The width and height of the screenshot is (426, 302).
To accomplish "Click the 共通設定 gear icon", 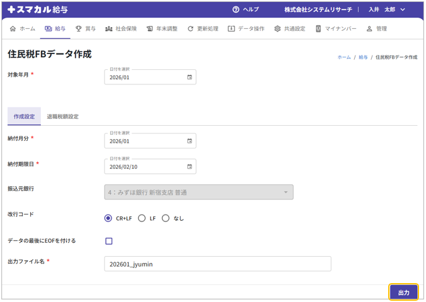I will tap(277, 29).
